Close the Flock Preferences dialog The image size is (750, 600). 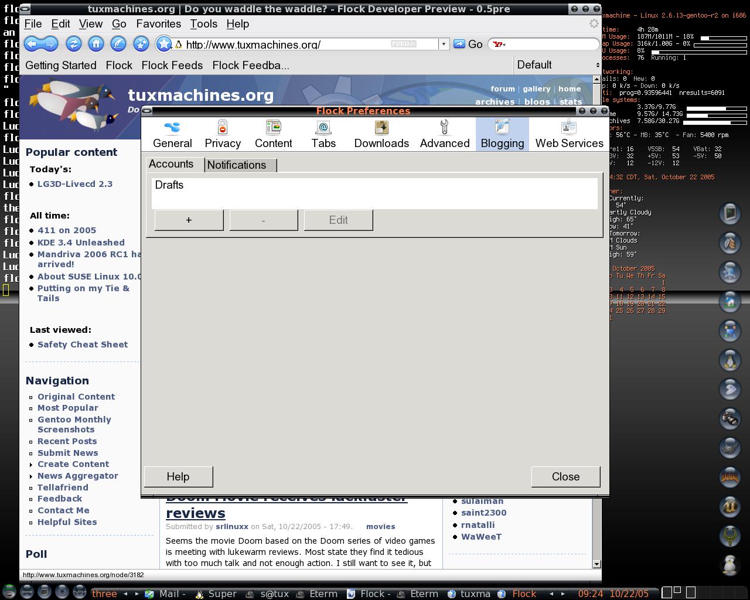pos(565,476)
